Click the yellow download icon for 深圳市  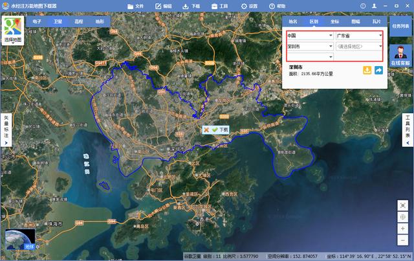click(367, 70)
